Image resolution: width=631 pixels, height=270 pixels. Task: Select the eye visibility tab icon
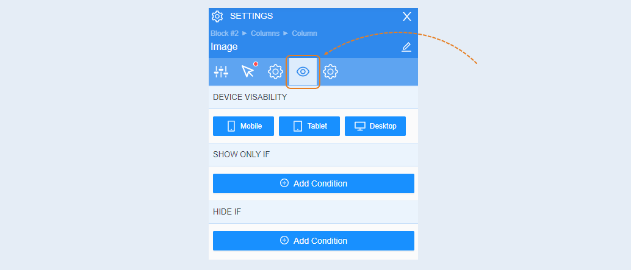(x=303, y=72)
